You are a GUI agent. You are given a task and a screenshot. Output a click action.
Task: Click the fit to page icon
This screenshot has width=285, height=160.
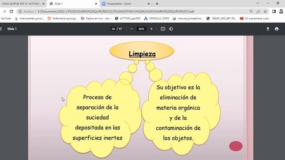pos(163,29)
